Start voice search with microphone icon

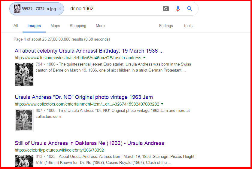(178, 9)
